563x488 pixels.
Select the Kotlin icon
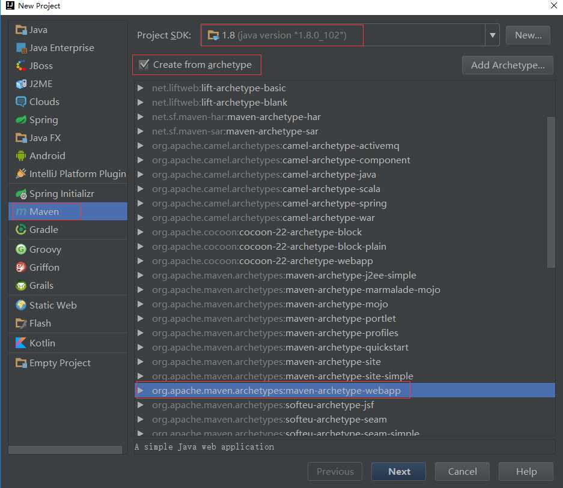(21, 343)
